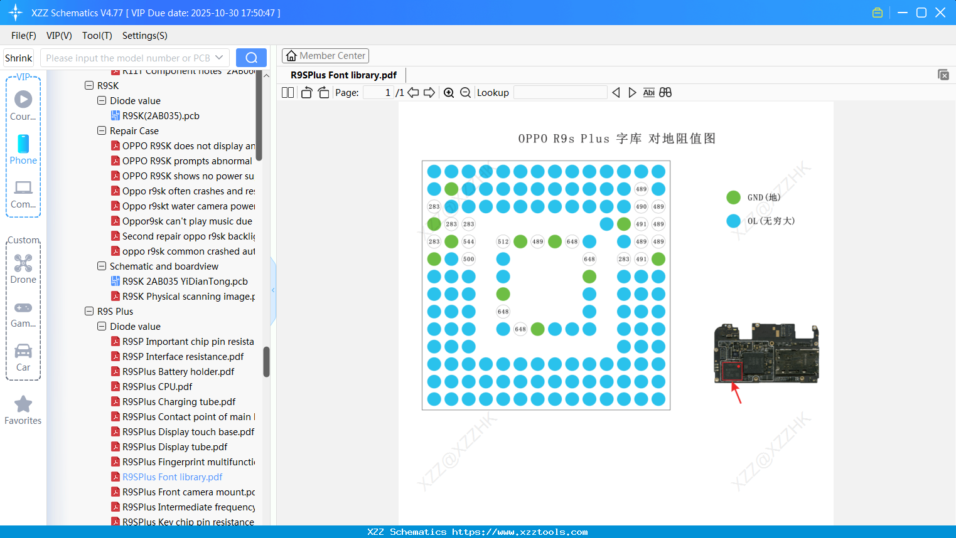
Task: Open 'OPPO R9SK shows no power' case
Action: [188, 176]
